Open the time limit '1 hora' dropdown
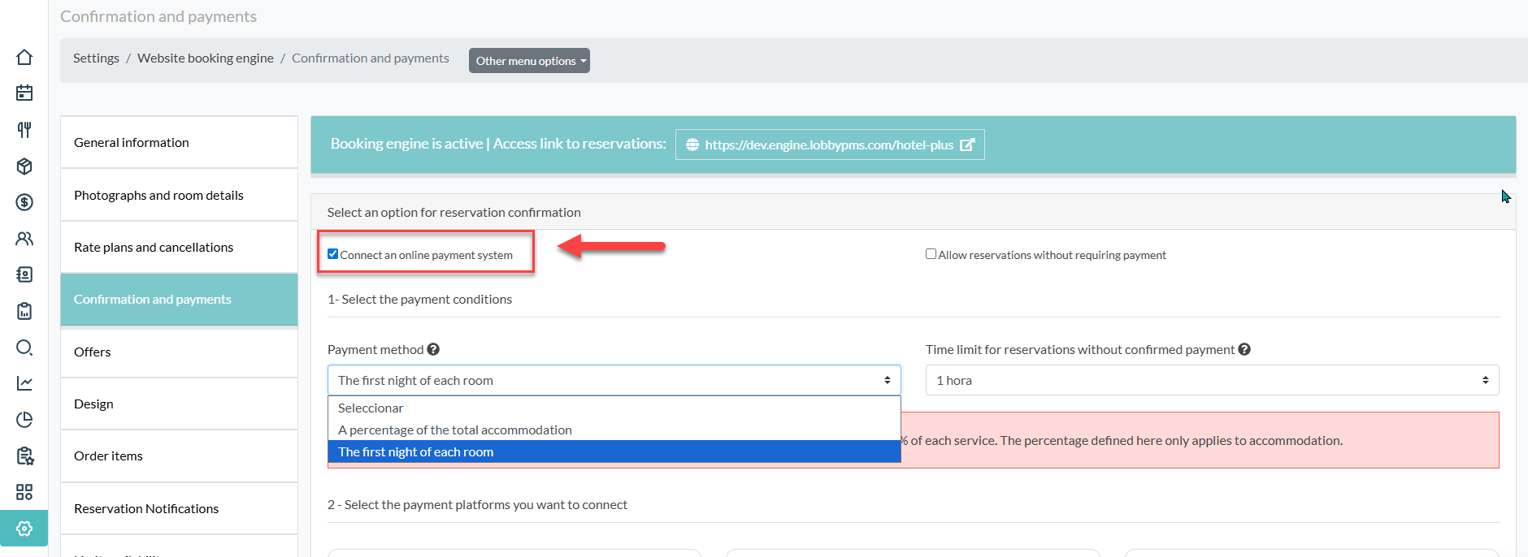Screen dimensions: 1528x557 (1211, 380)
